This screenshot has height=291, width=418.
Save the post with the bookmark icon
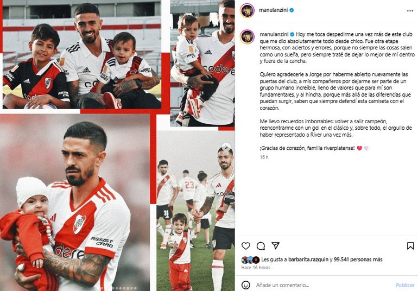[x=410, y=245]
